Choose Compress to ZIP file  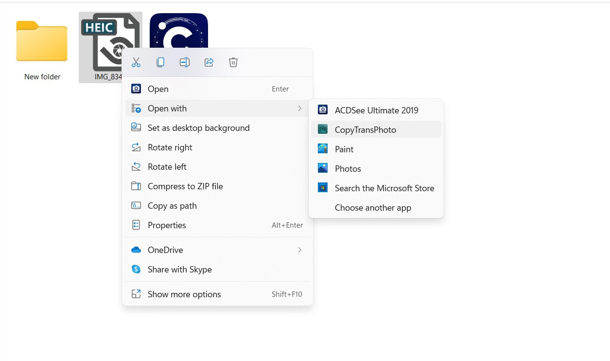pyautogui.click(x=217, y=186)
